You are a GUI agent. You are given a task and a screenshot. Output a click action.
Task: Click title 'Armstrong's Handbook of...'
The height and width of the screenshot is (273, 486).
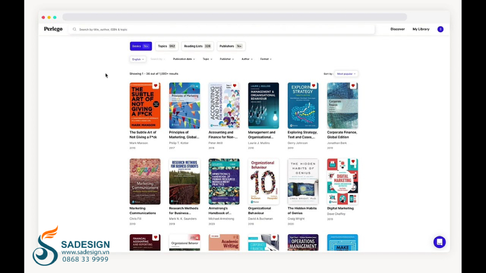(220, 210)
